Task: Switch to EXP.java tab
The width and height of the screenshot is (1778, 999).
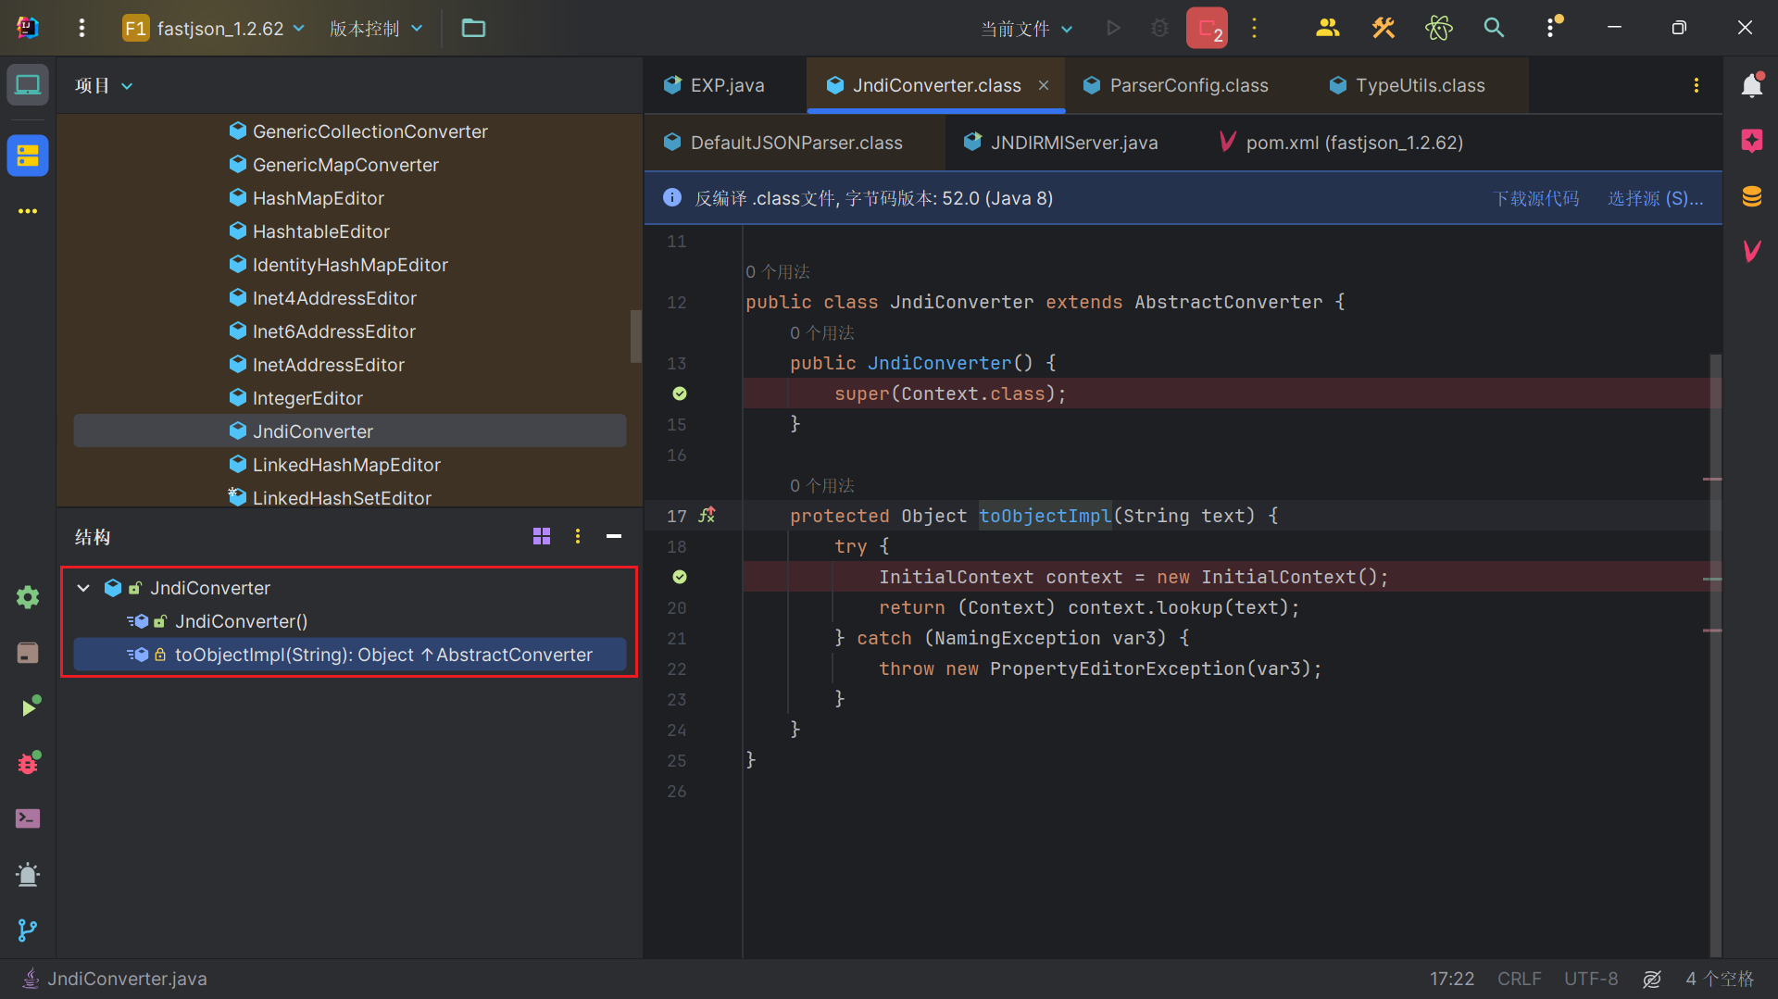Action: click(715, 85)
